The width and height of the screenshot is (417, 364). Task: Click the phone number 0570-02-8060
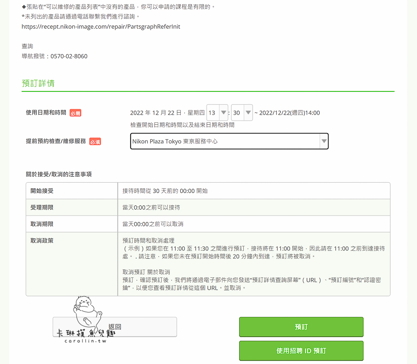point(69,56)
